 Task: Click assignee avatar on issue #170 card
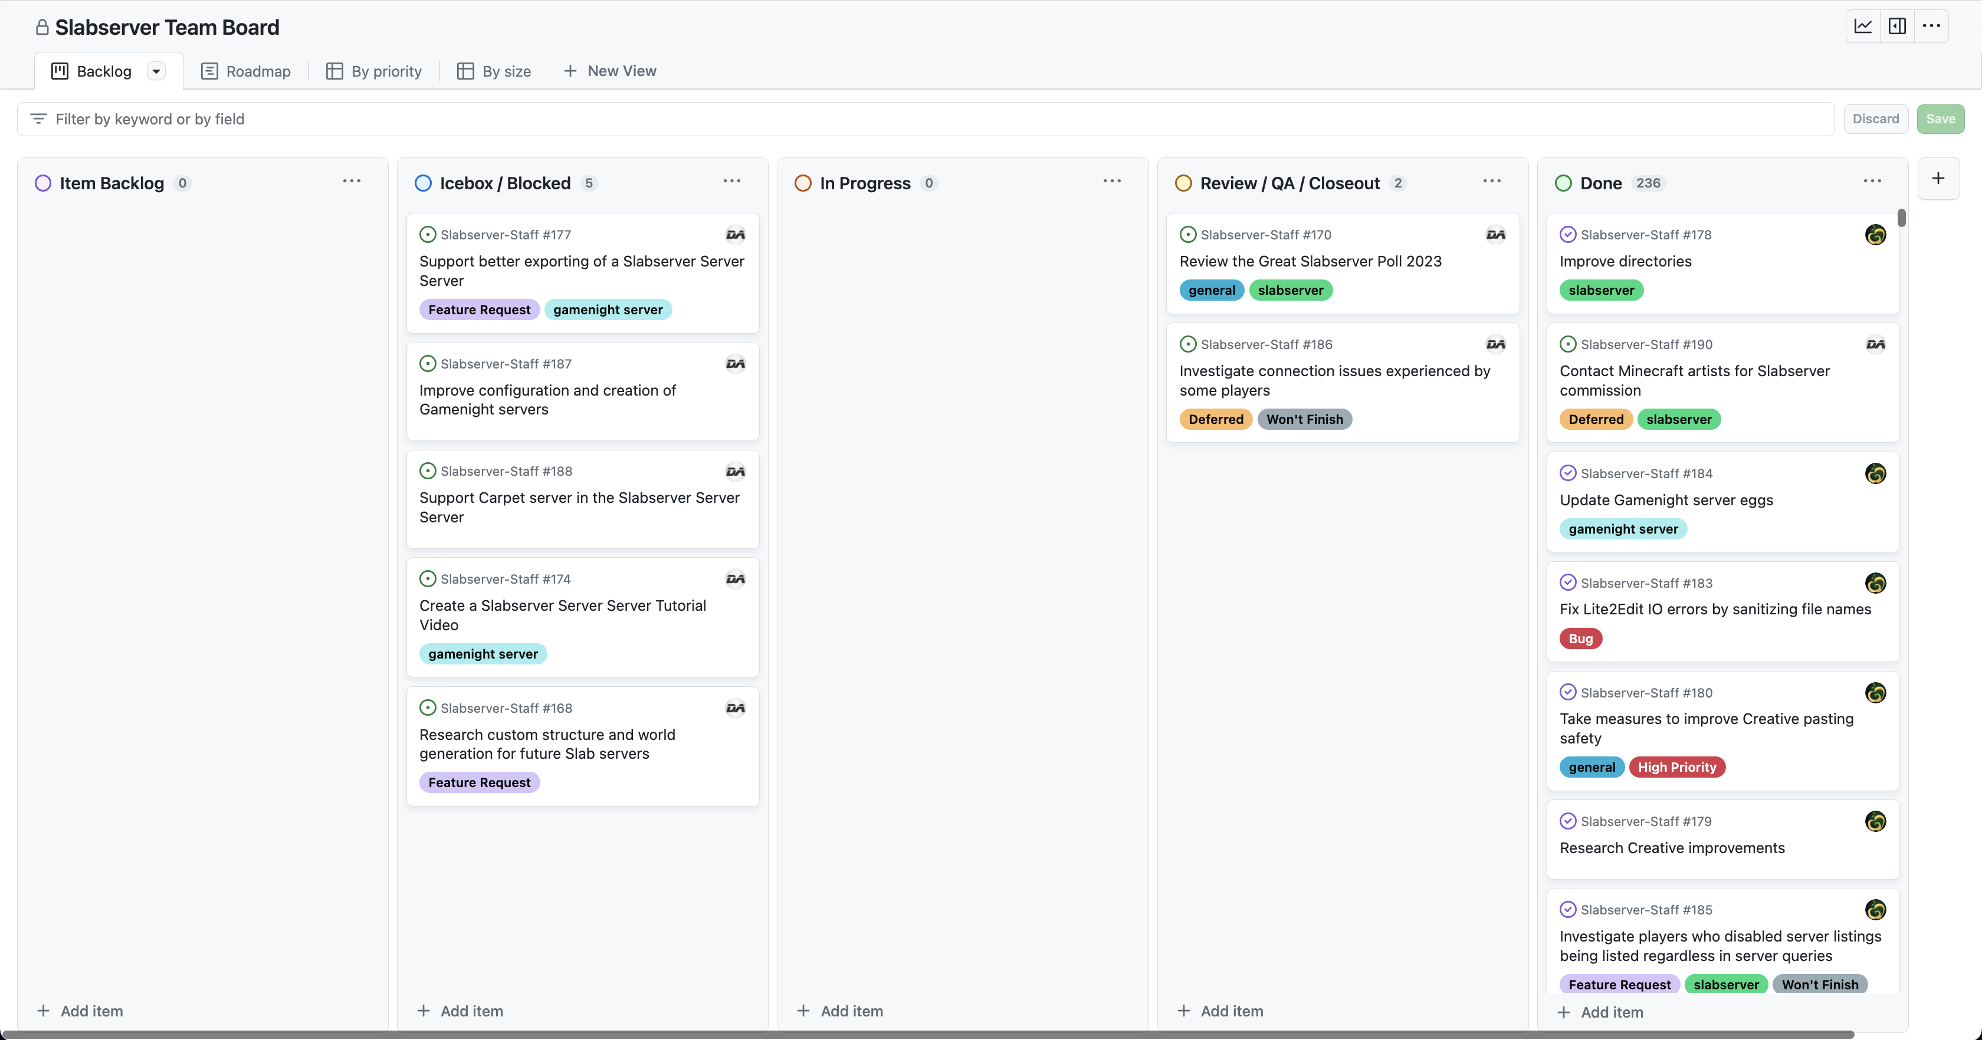(x=1495, y=235)
